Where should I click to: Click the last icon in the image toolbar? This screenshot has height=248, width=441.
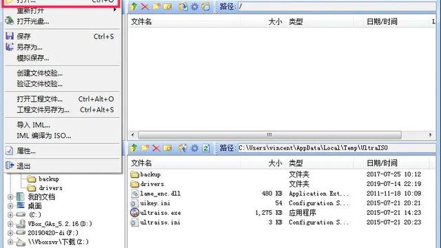pos(205,6)
